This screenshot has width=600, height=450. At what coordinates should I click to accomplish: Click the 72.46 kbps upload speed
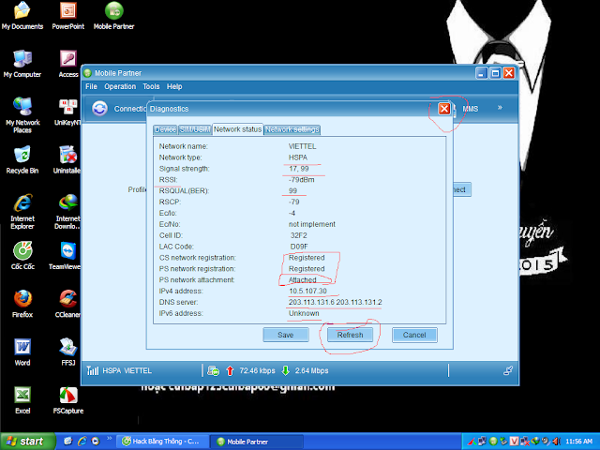[257, 370]
